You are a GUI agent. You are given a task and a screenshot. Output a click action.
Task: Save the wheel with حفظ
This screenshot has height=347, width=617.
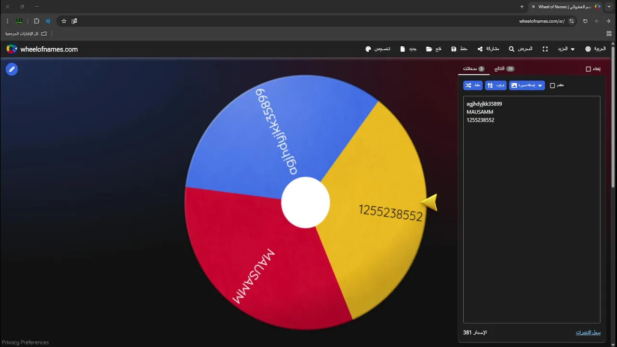459,49
